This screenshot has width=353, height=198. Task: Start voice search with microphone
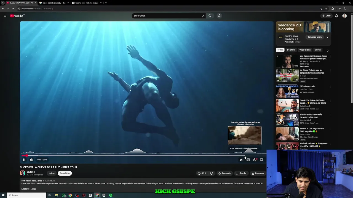tap(219, 16)
